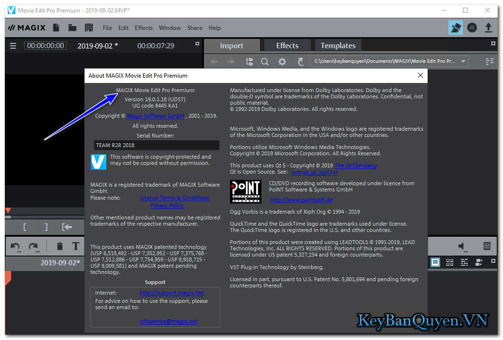
Task: Open the license_qt_lgpl.txt link
Action: coord(314,172)
